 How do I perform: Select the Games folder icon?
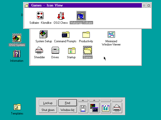[x=88, y=50]
